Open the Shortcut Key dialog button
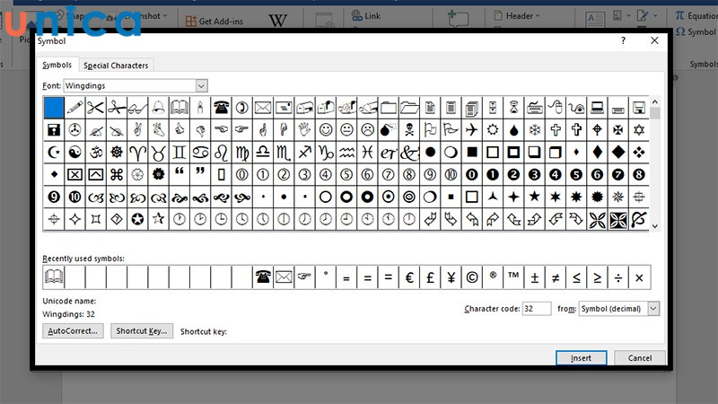This screenshot has width=718, height=404. click(x=142, y=330)
